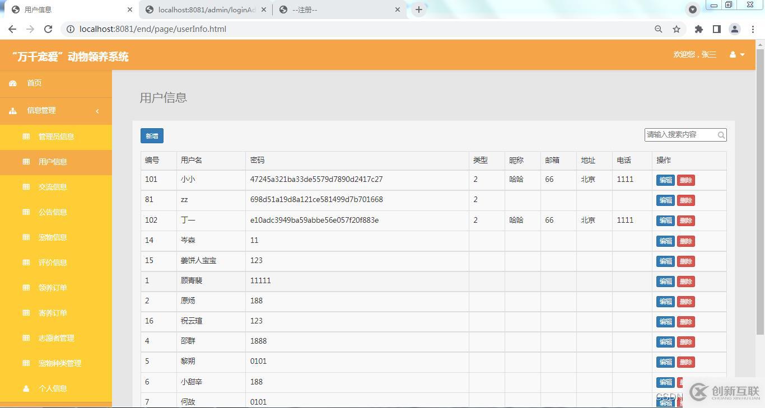Screen dimensions: 765x408
Task: Click the table icon next to 管理员信息
Action: (26, 137)
